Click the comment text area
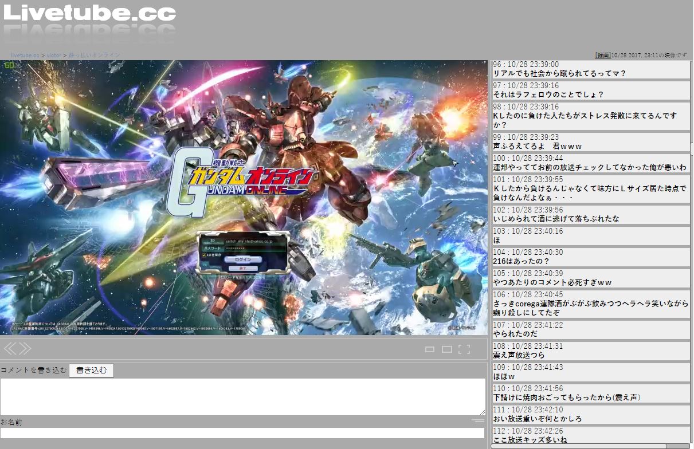694x449 pixels. click(x=242, y=396)
